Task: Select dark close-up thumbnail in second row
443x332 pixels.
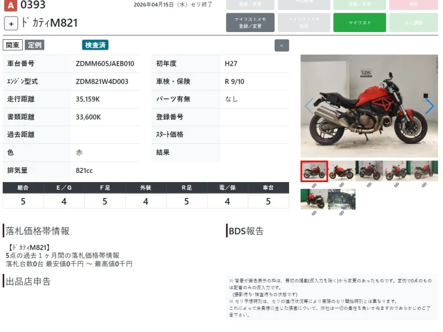Action: point(342,199)
